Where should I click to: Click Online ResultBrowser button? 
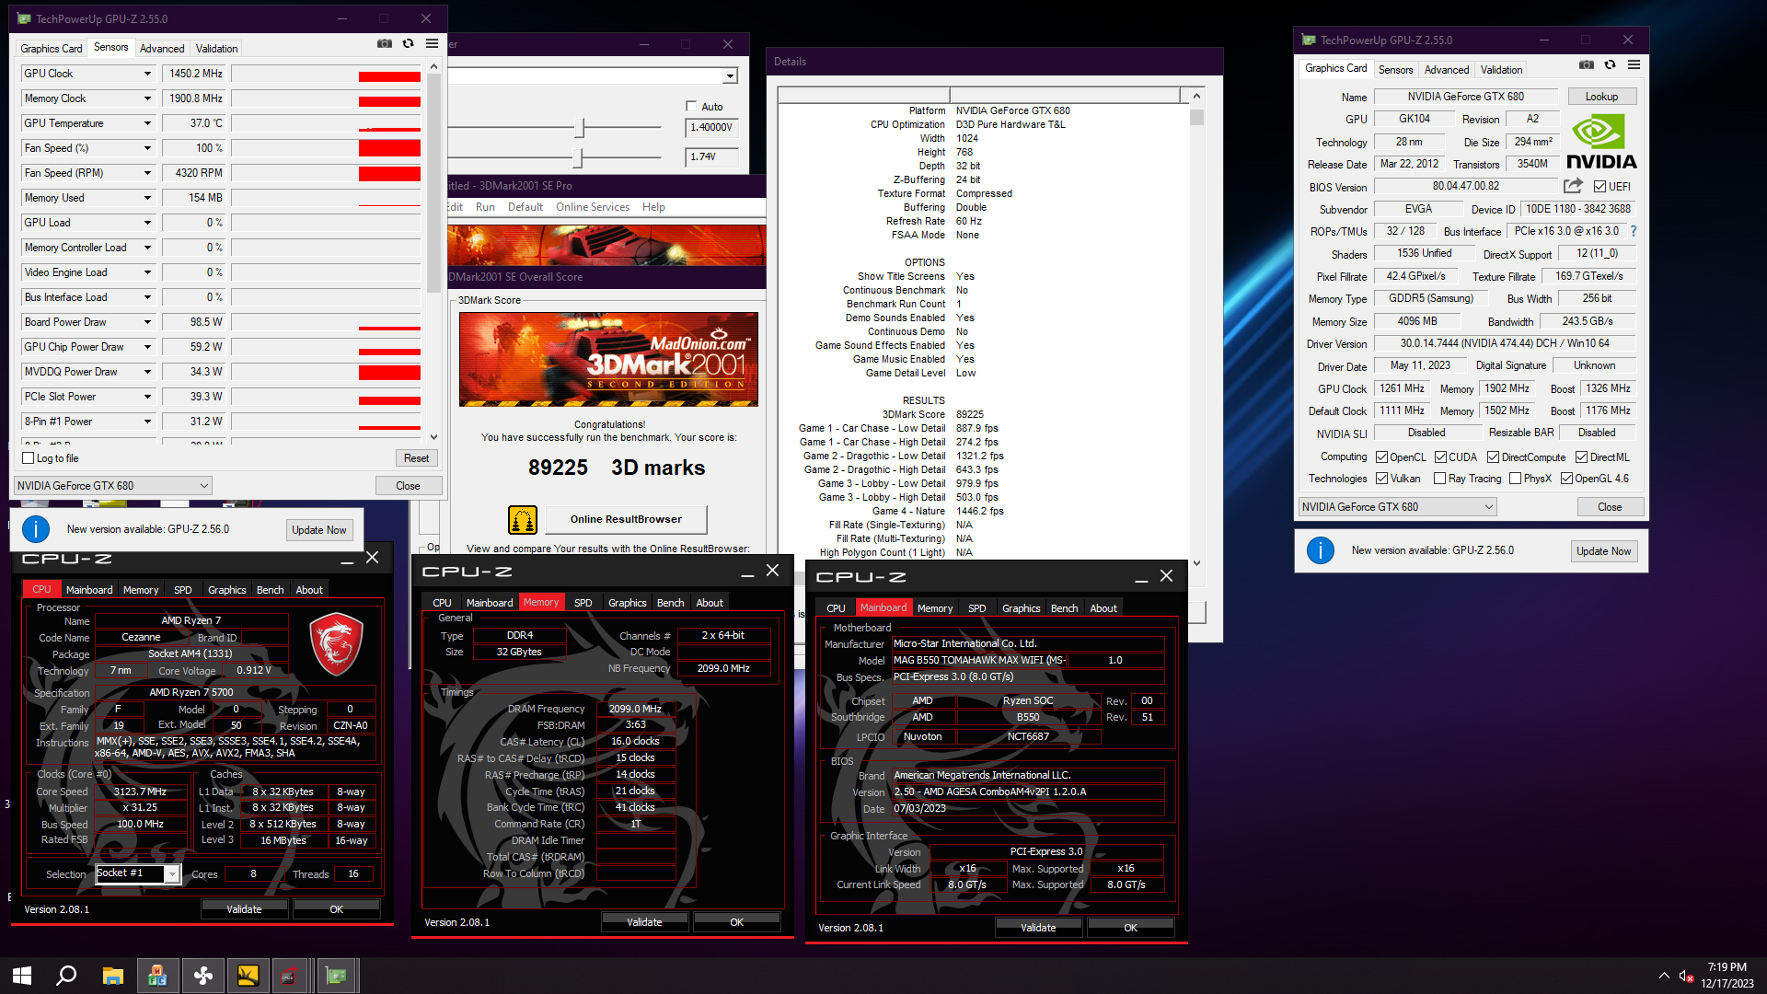tap(626, 519)
